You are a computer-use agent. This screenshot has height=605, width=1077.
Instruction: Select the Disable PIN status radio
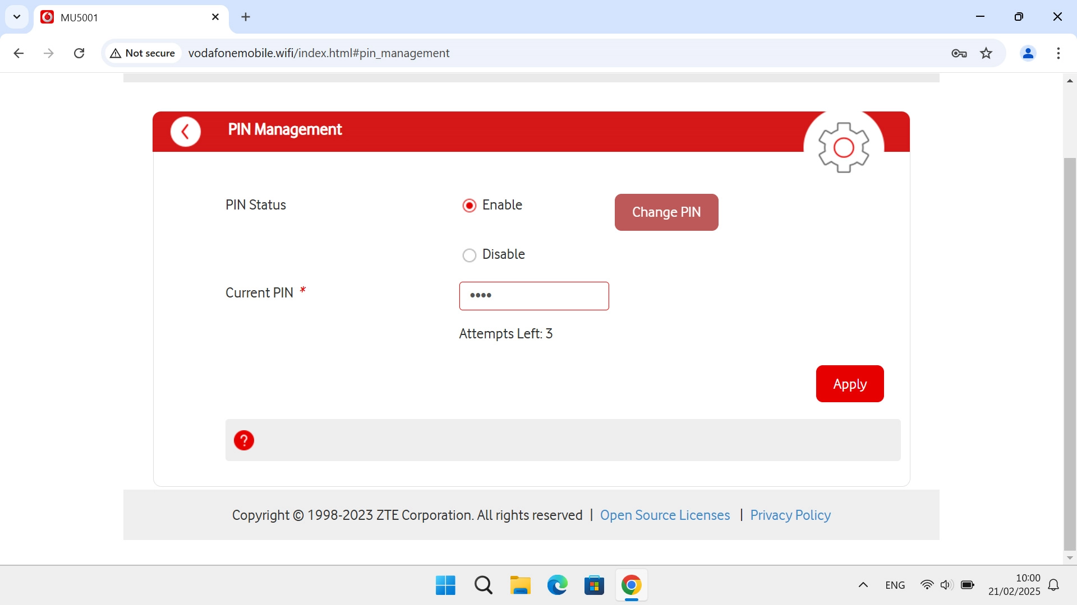click(470, 255)
